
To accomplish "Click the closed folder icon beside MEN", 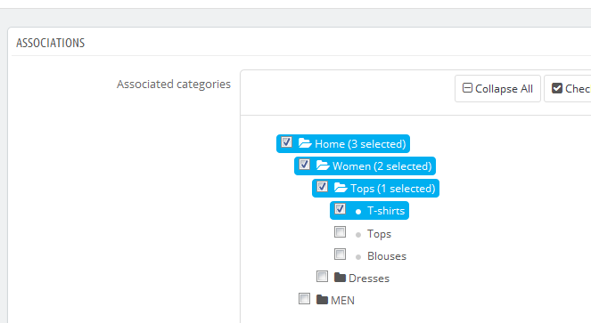I will (x=322, y=300).
